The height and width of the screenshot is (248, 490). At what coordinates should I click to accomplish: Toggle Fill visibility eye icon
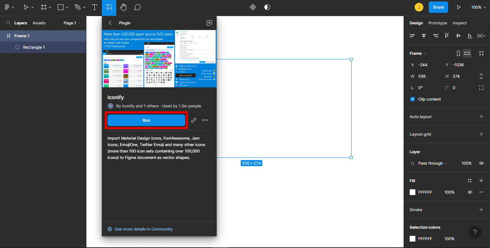click(x=470, y=192)
